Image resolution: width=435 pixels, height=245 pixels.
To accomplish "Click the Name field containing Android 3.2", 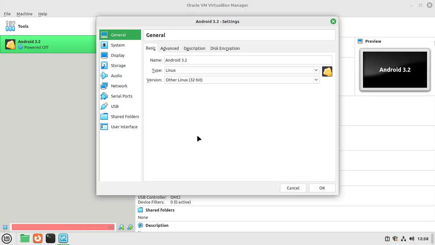I will (248, 60).
